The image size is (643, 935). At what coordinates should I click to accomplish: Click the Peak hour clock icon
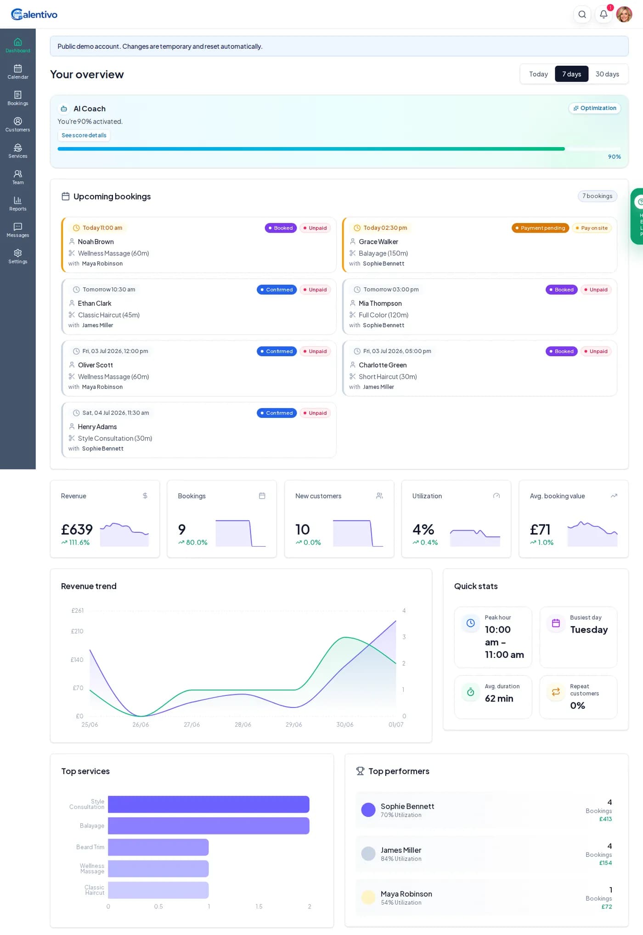[471, 623]
